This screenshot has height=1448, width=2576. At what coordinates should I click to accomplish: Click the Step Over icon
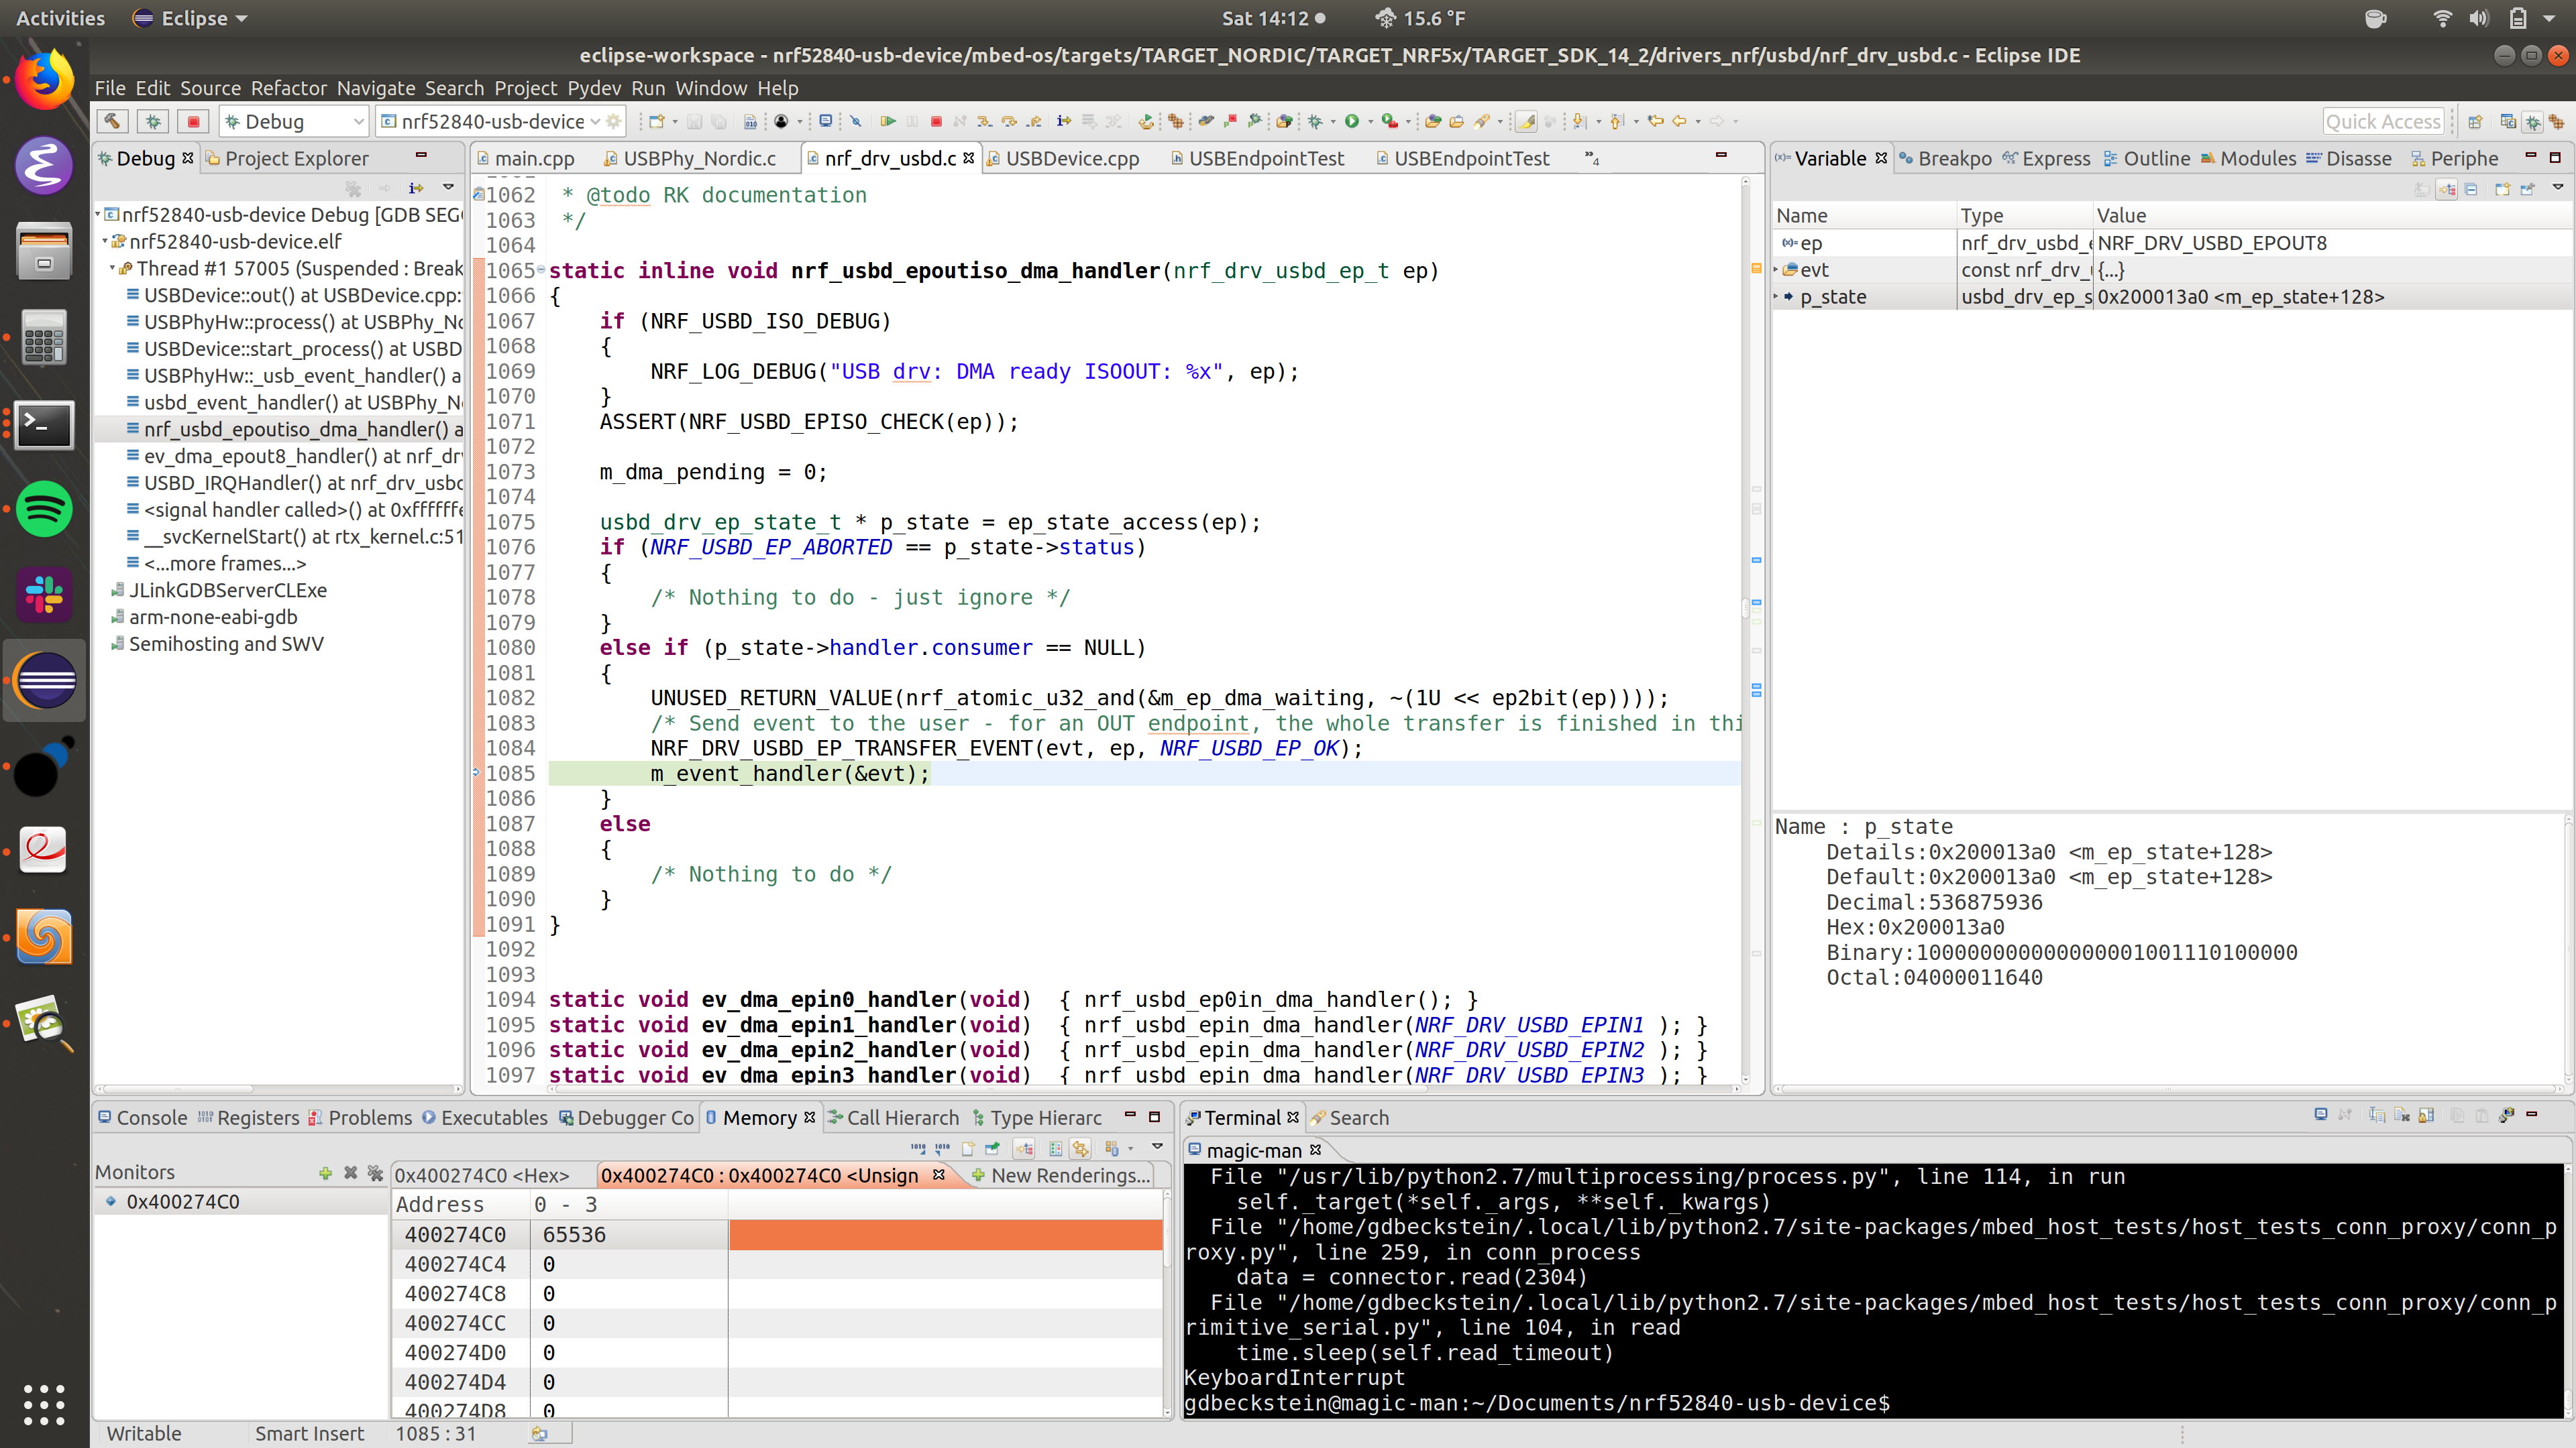tap(1009, 121)
